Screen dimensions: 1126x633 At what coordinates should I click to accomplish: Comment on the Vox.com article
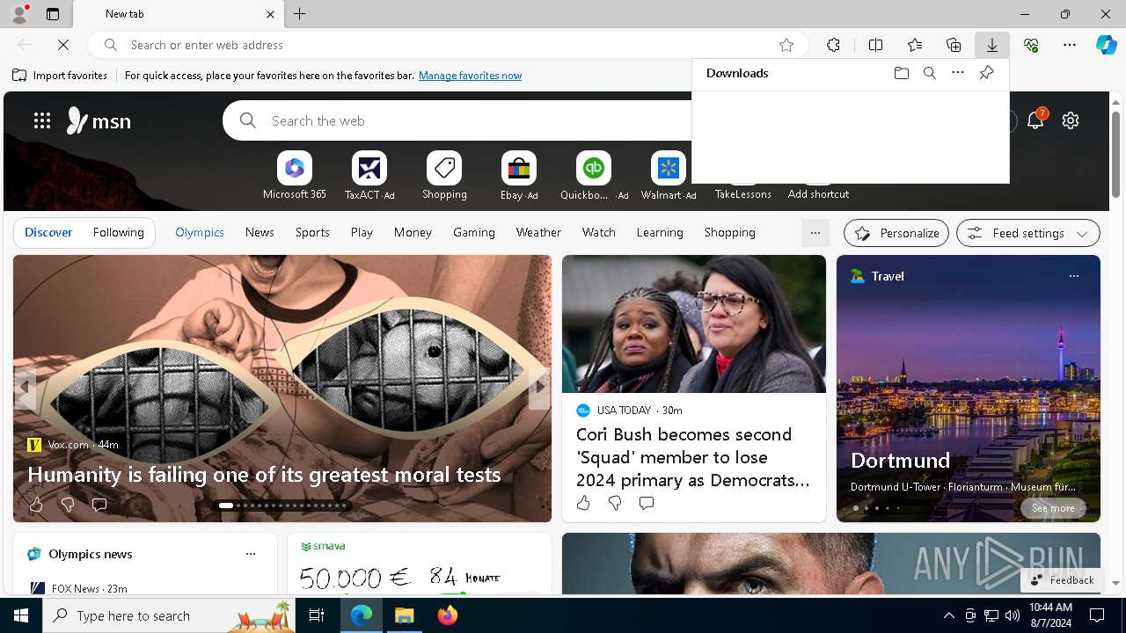(99, 505)
